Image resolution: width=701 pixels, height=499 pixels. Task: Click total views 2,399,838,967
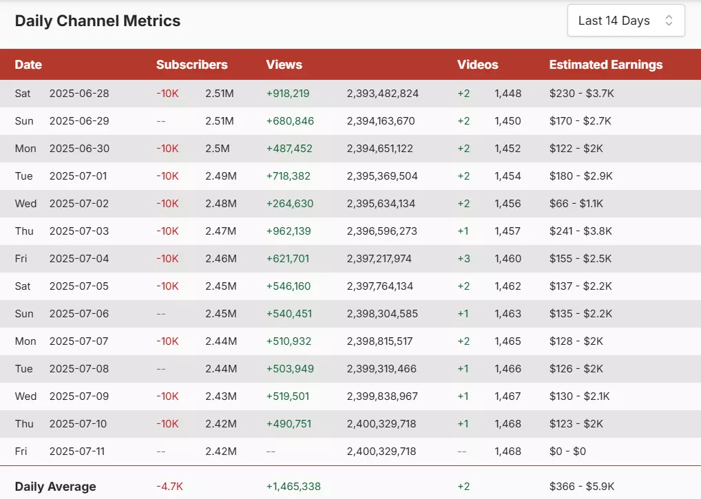click(382, 396)
